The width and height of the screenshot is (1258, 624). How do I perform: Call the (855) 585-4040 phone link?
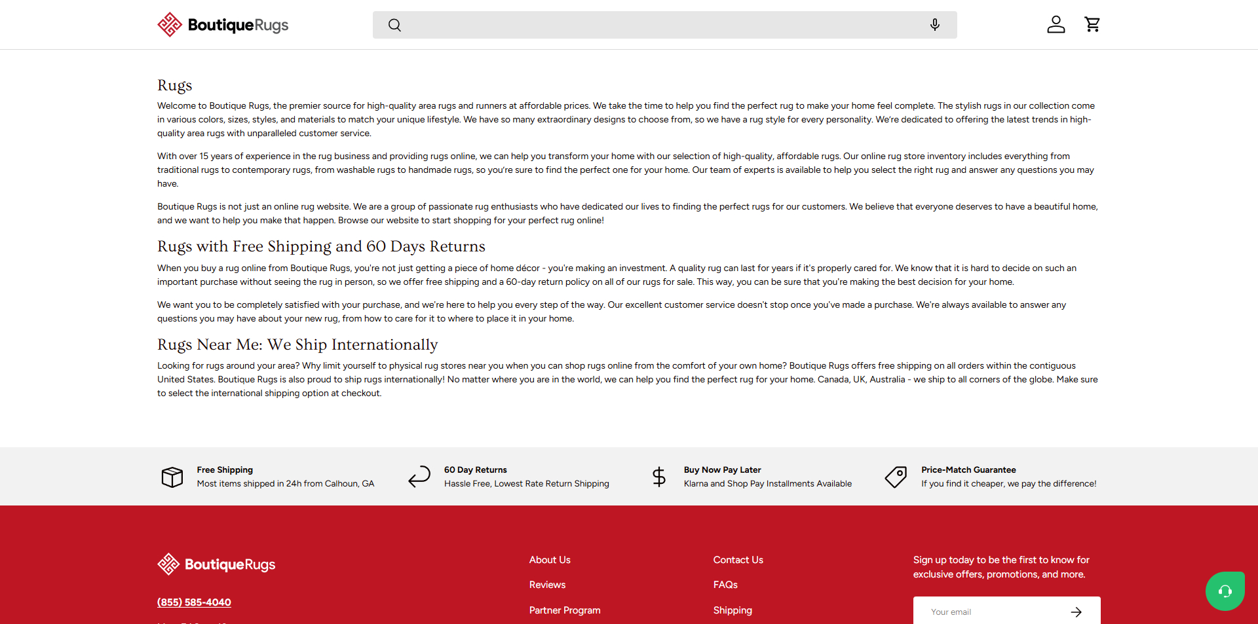coord(194,602)
